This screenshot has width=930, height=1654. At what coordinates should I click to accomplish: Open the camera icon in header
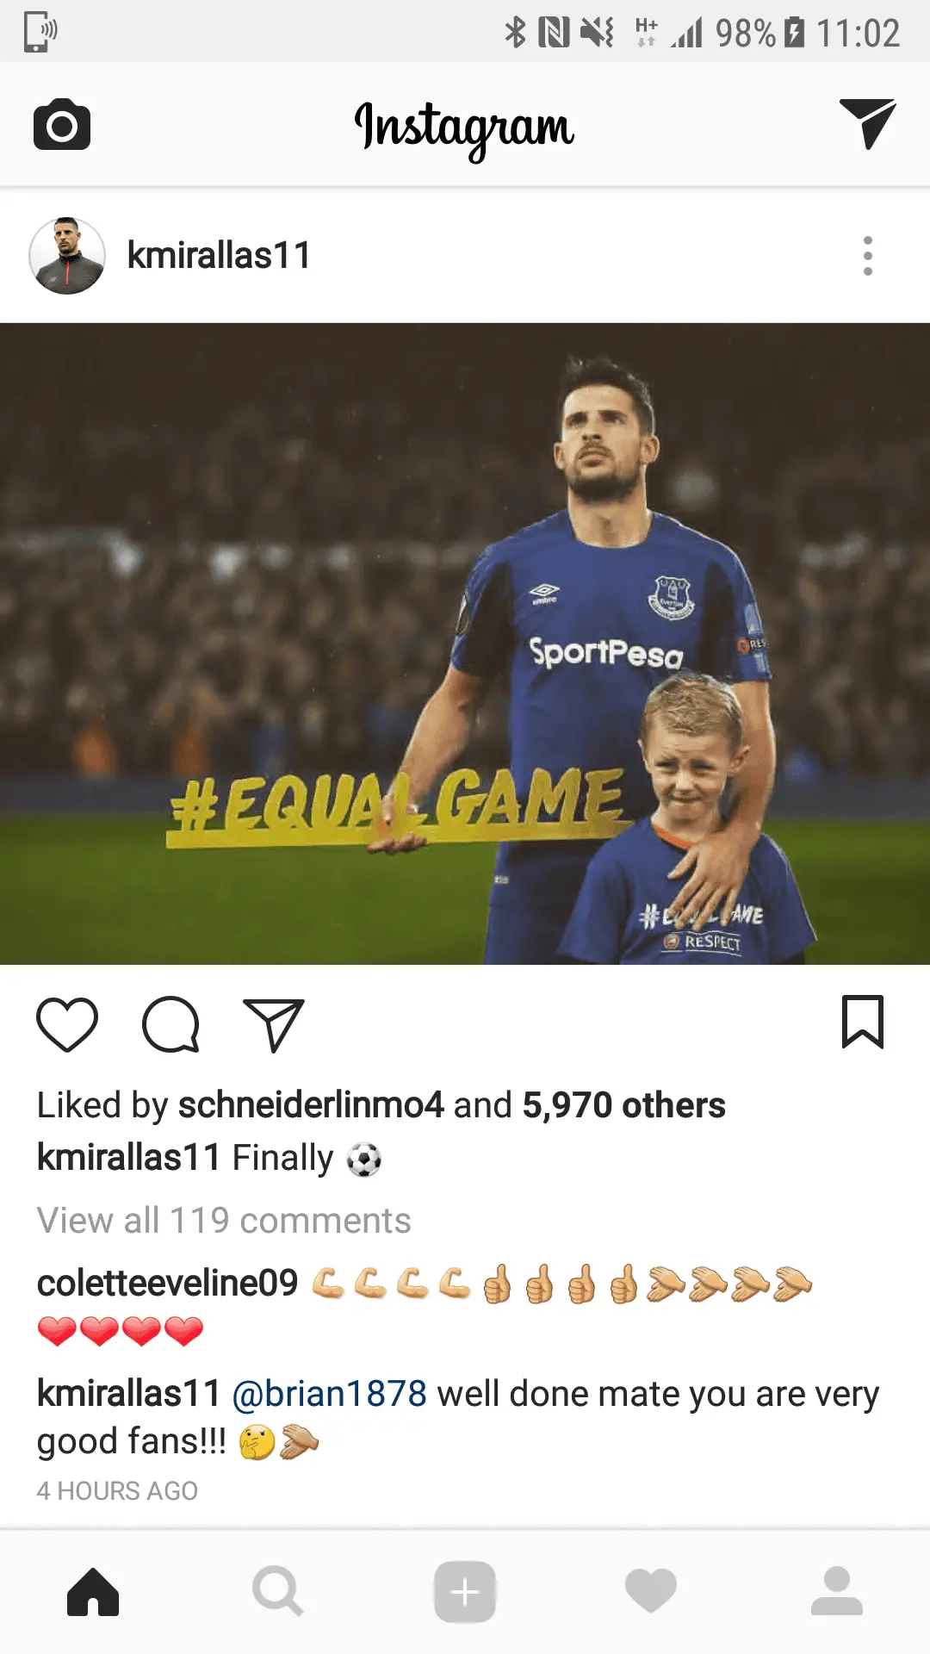(x=62, y=124)
